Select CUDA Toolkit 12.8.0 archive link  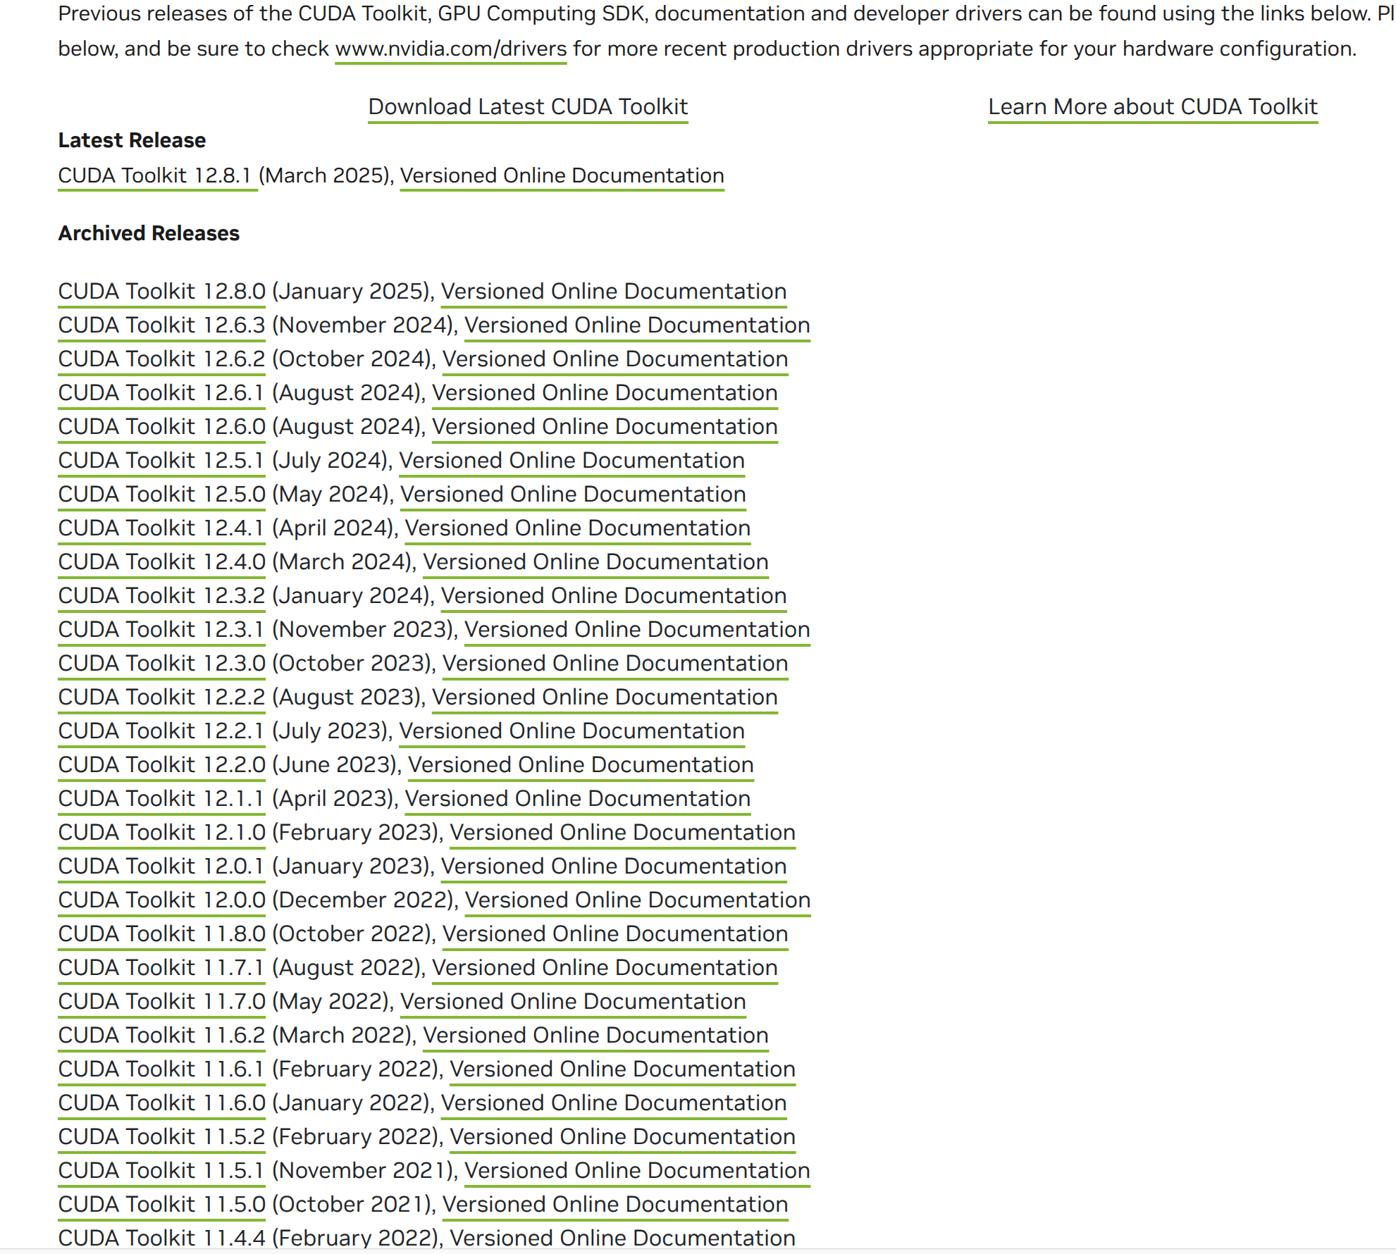tap(161, 291)
